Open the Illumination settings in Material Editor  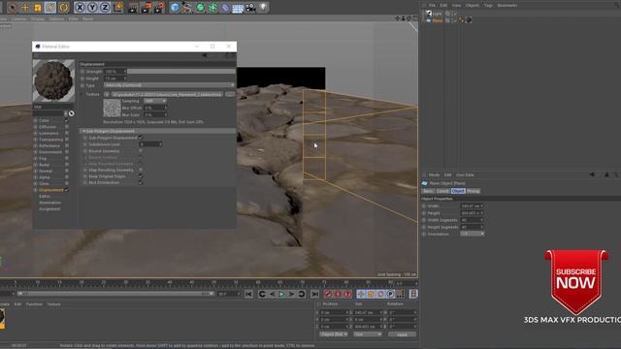49,203
